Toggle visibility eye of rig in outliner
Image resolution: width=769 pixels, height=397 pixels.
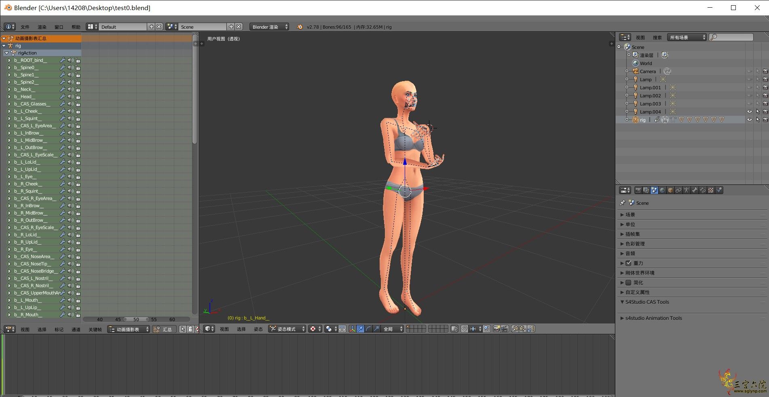(749, 120)
